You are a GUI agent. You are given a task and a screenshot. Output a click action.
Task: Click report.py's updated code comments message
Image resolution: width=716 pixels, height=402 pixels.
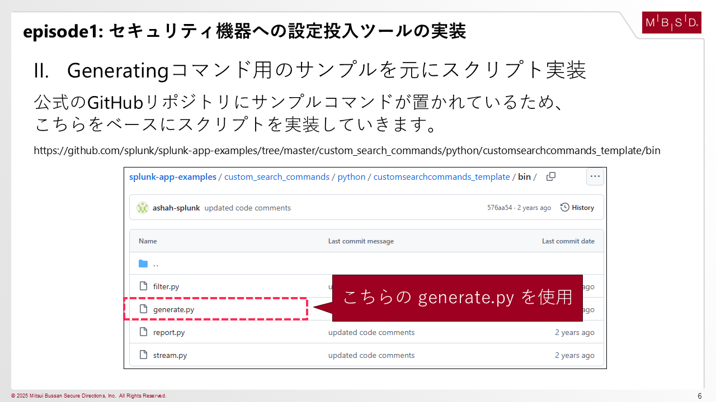(371, 332)
